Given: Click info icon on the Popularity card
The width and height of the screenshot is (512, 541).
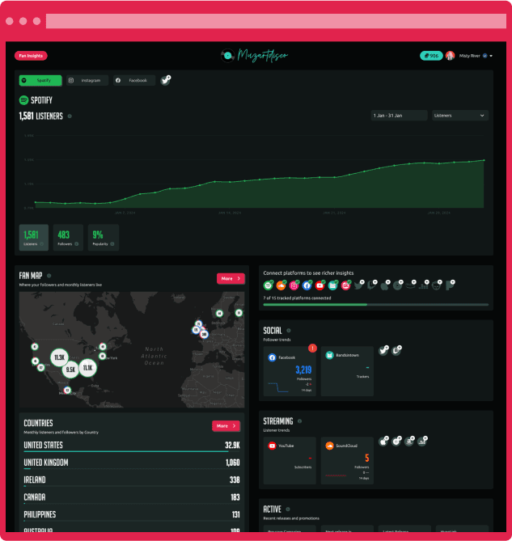Looking at the screenshot, I should pyautogui.click(x=112, y=244).
